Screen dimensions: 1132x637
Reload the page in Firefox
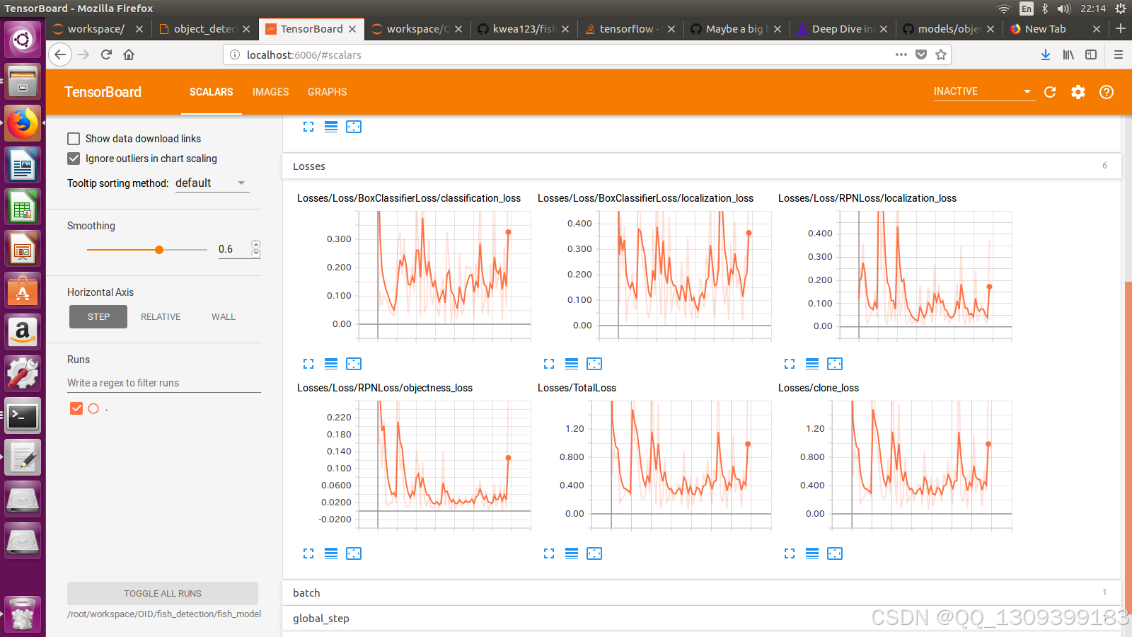106,54
